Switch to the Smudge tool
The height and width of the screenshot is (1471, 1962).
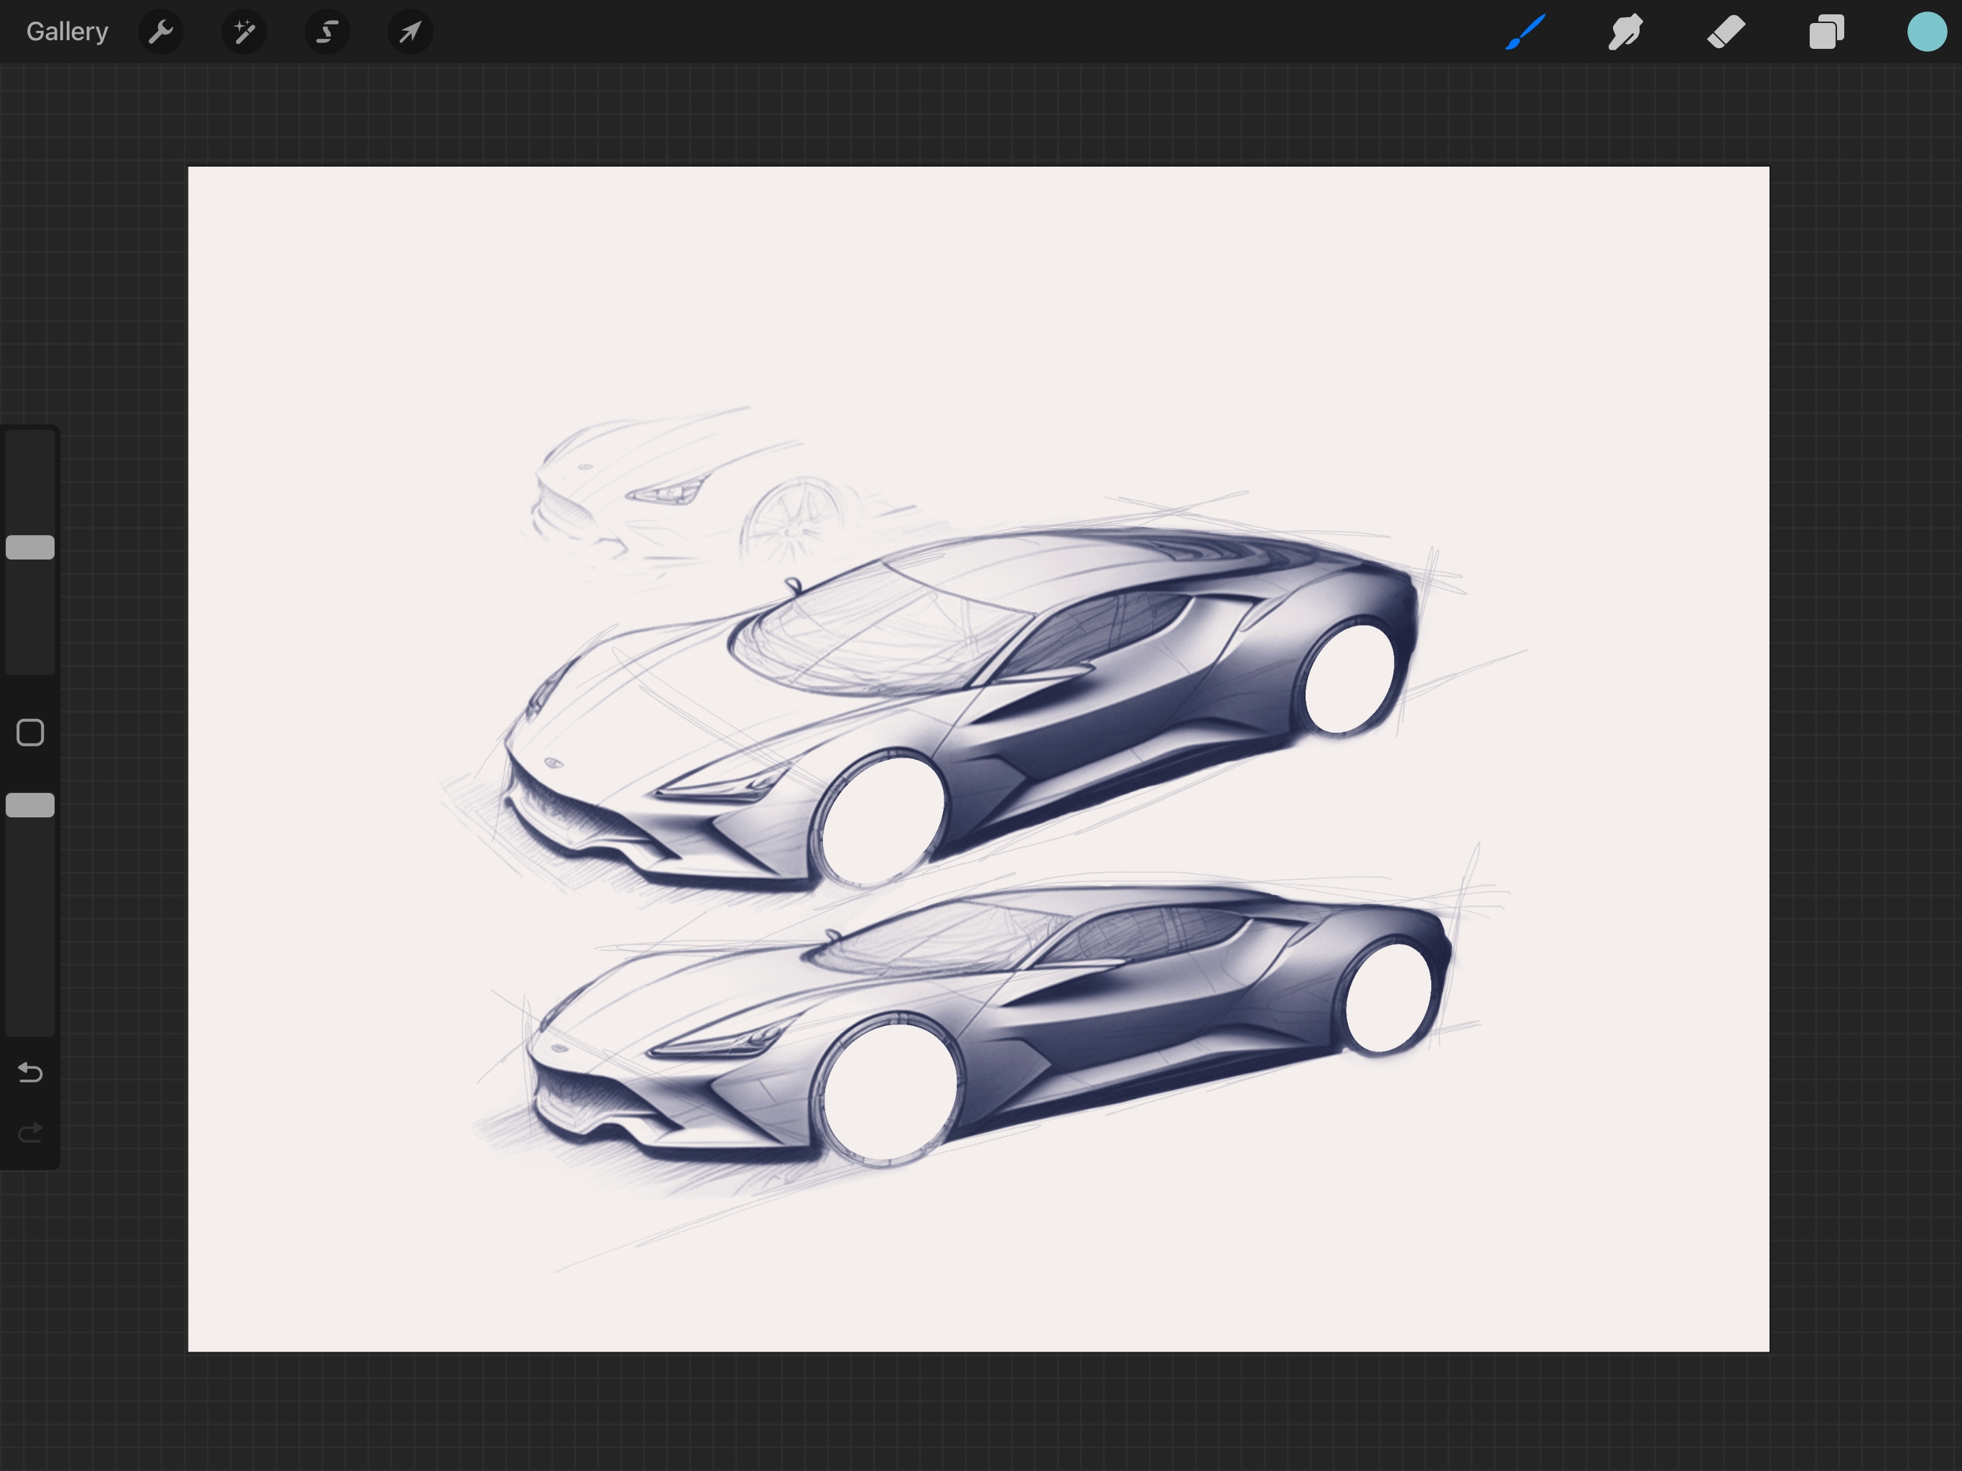point(1625,32)
